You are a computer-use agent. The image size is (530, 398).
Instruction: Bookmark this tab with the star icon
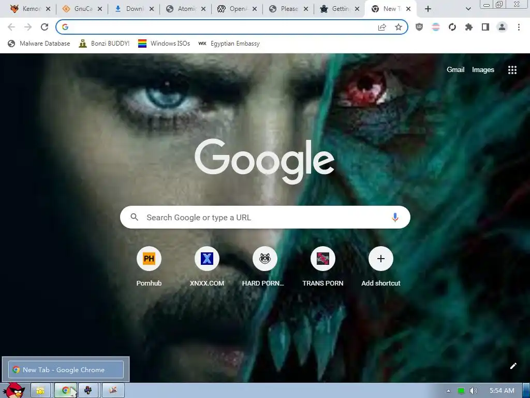pyautogui.click(x=399, y=27)
